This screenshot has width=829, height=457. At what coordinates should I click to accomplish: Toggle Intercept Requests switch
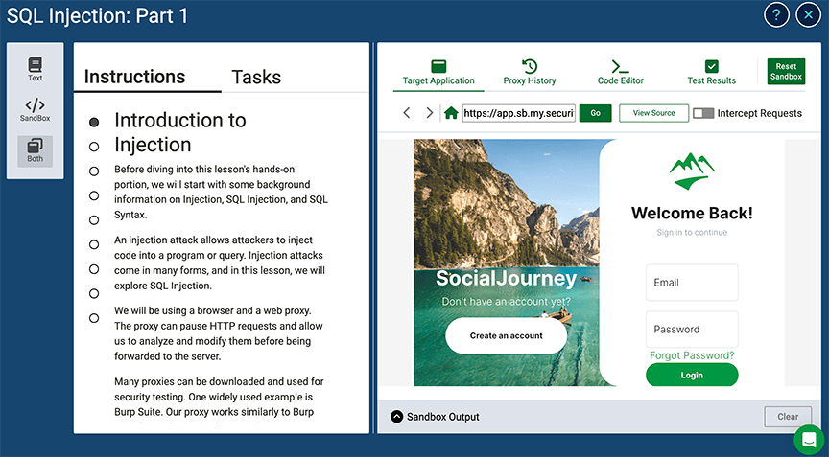pyautogui.click(x=703, y=113)
